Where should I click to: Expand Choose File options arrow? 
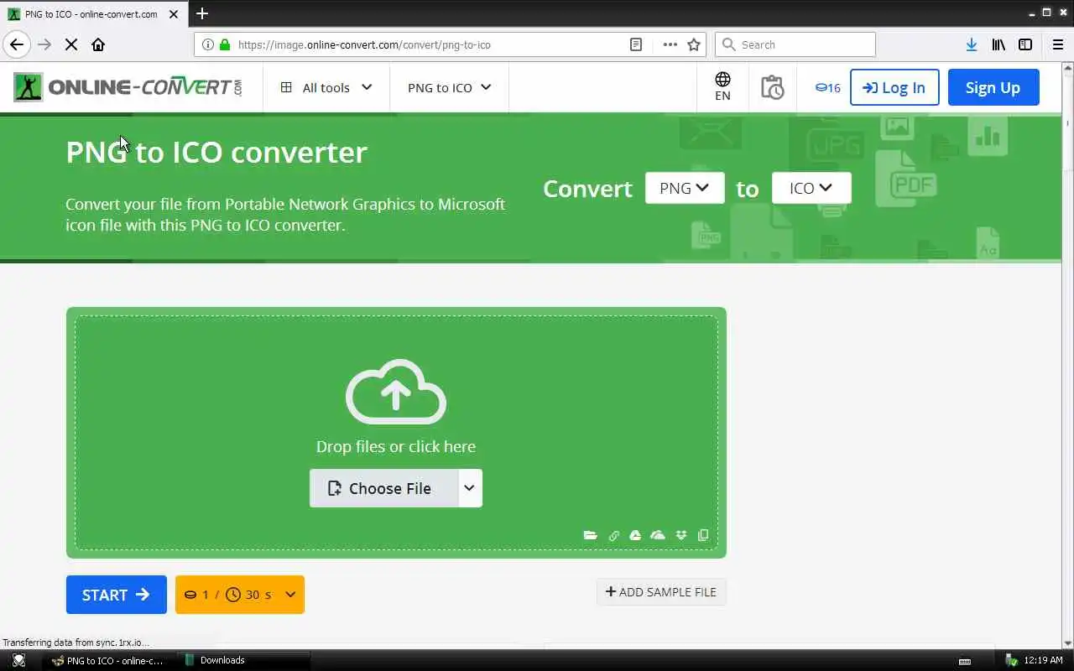tap(470, 488)
